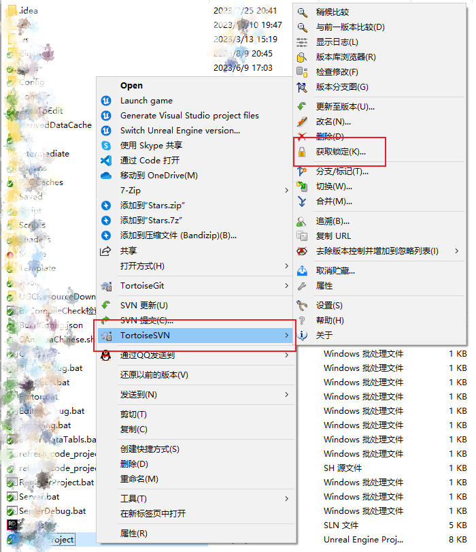Viewport: 476px width, 552px height.
Task: Click the Skype icon beside 使用 Skype 共享
Action: (105, 146)
